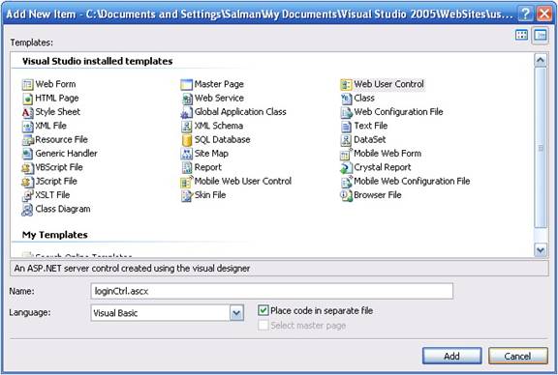The image size is (558, 375).
Task: Click the templates list scroll down arrow
Action: (x=541, y=250)
